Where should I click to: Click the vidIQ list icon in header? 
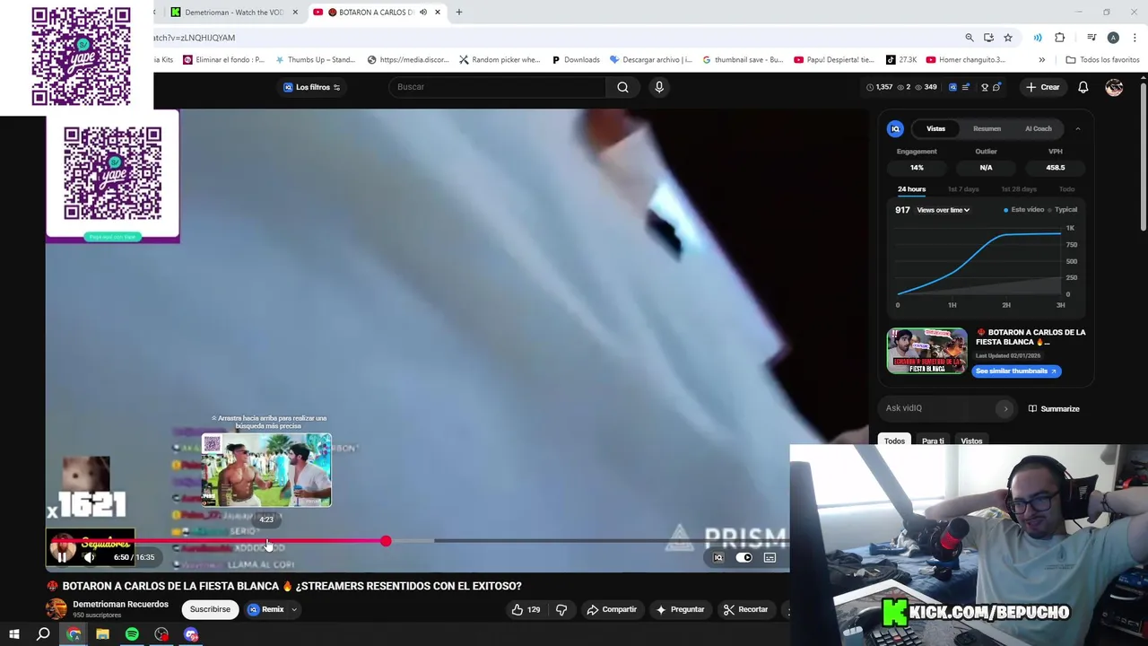tap(965, 87)
